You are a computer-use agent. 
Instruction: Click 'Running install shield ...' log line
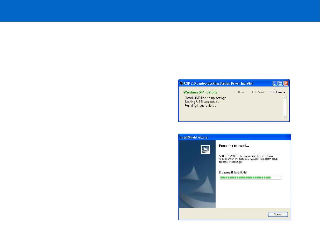pos(201,106)
